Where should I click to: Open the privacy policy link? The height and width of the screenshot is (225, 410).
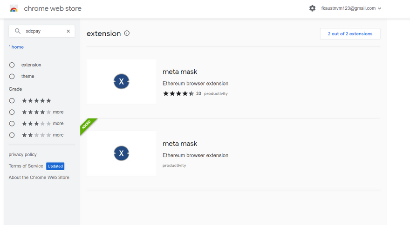pyautogui.click(x=22, y=154)
